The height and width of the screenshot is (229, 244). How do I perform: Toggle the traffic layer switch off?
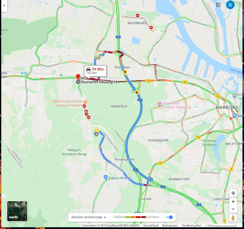pyautogui.click(x=169, y=217)
